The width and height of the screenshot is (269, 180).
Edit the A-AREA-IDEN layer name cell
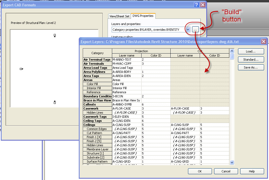pos(127,76)
